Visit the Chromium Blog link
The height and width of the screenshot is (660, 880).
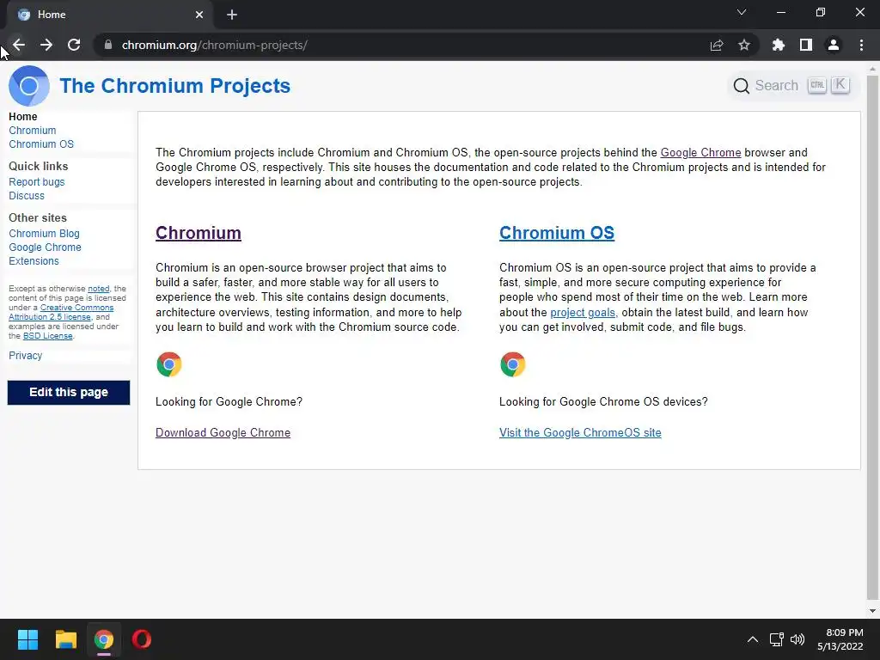pyautogui.click(x=44, y=234)
